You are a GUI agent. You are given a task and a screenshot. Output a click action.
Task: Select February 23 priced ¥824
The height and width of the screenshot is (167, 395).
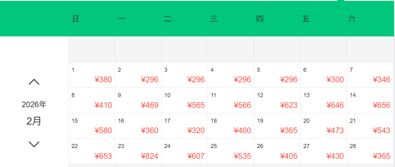point(138,151)
